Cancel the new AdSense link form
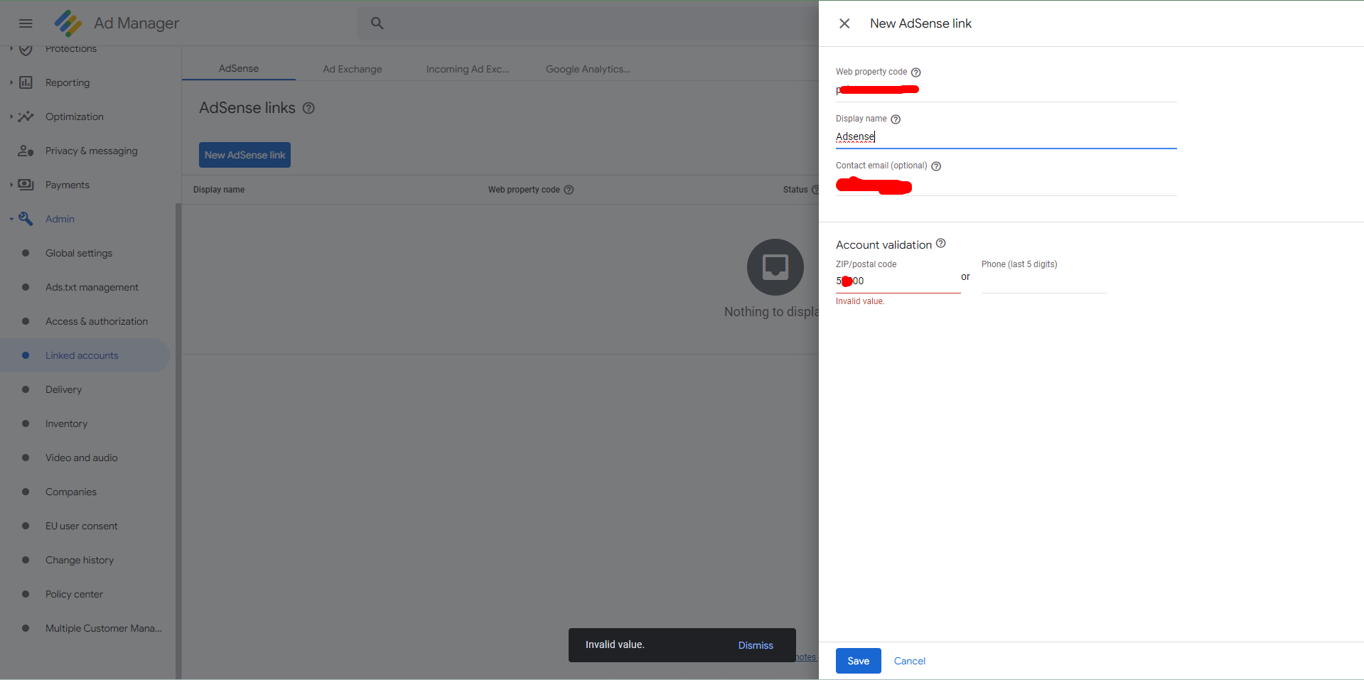 (909, 661)
